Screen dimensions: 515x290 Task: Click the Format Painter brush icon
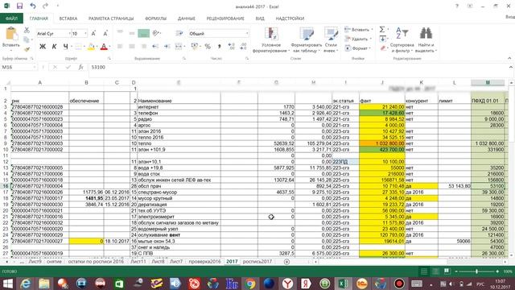tap(27, 49)
